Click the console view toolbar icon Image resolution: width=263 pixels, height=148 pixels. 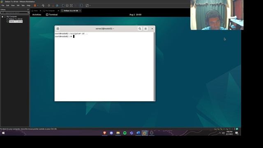pyautogui.click(x=81, y=5)
